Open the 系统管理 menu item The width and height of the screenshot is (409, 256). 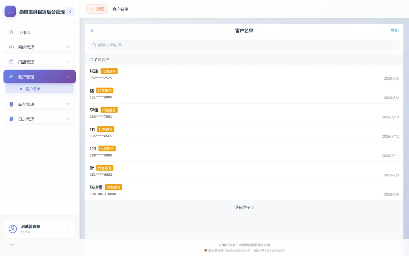(x=40, y=47)
